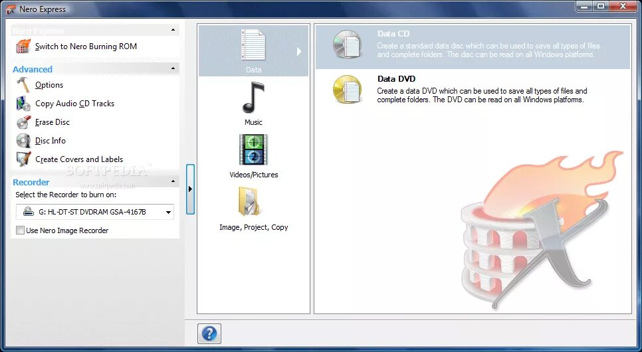Expand Data category right arrow
642x352 pixels.
click(299, 51)
